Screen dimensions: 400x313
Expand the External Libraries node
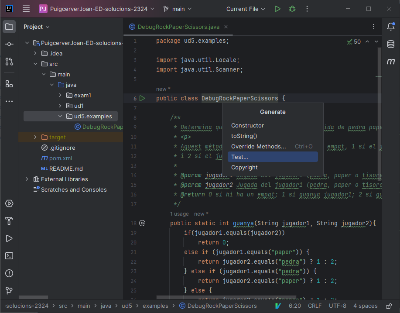pyautogui.click(x=27, y=179)
